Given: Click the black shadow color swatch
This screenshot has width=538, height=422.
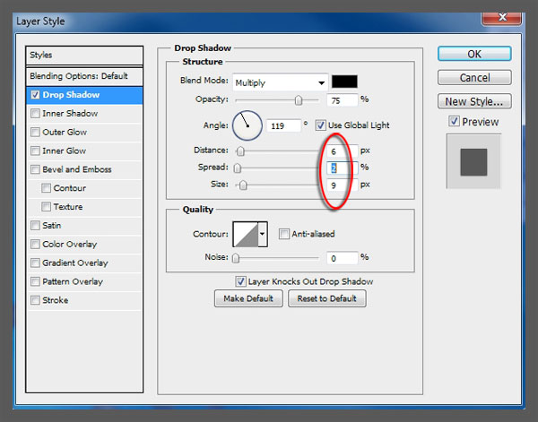Looking at the screenshot, I should point(345,81).
